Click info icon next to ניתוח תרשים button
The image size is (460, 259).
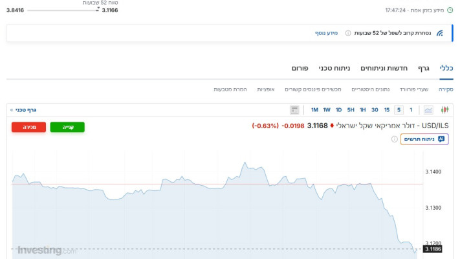(x=395, y=139)
